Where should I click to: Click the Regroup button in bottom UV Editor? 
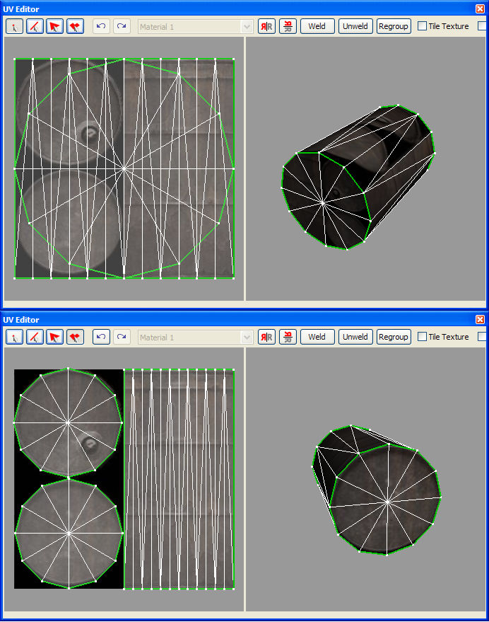pos(394,337)
